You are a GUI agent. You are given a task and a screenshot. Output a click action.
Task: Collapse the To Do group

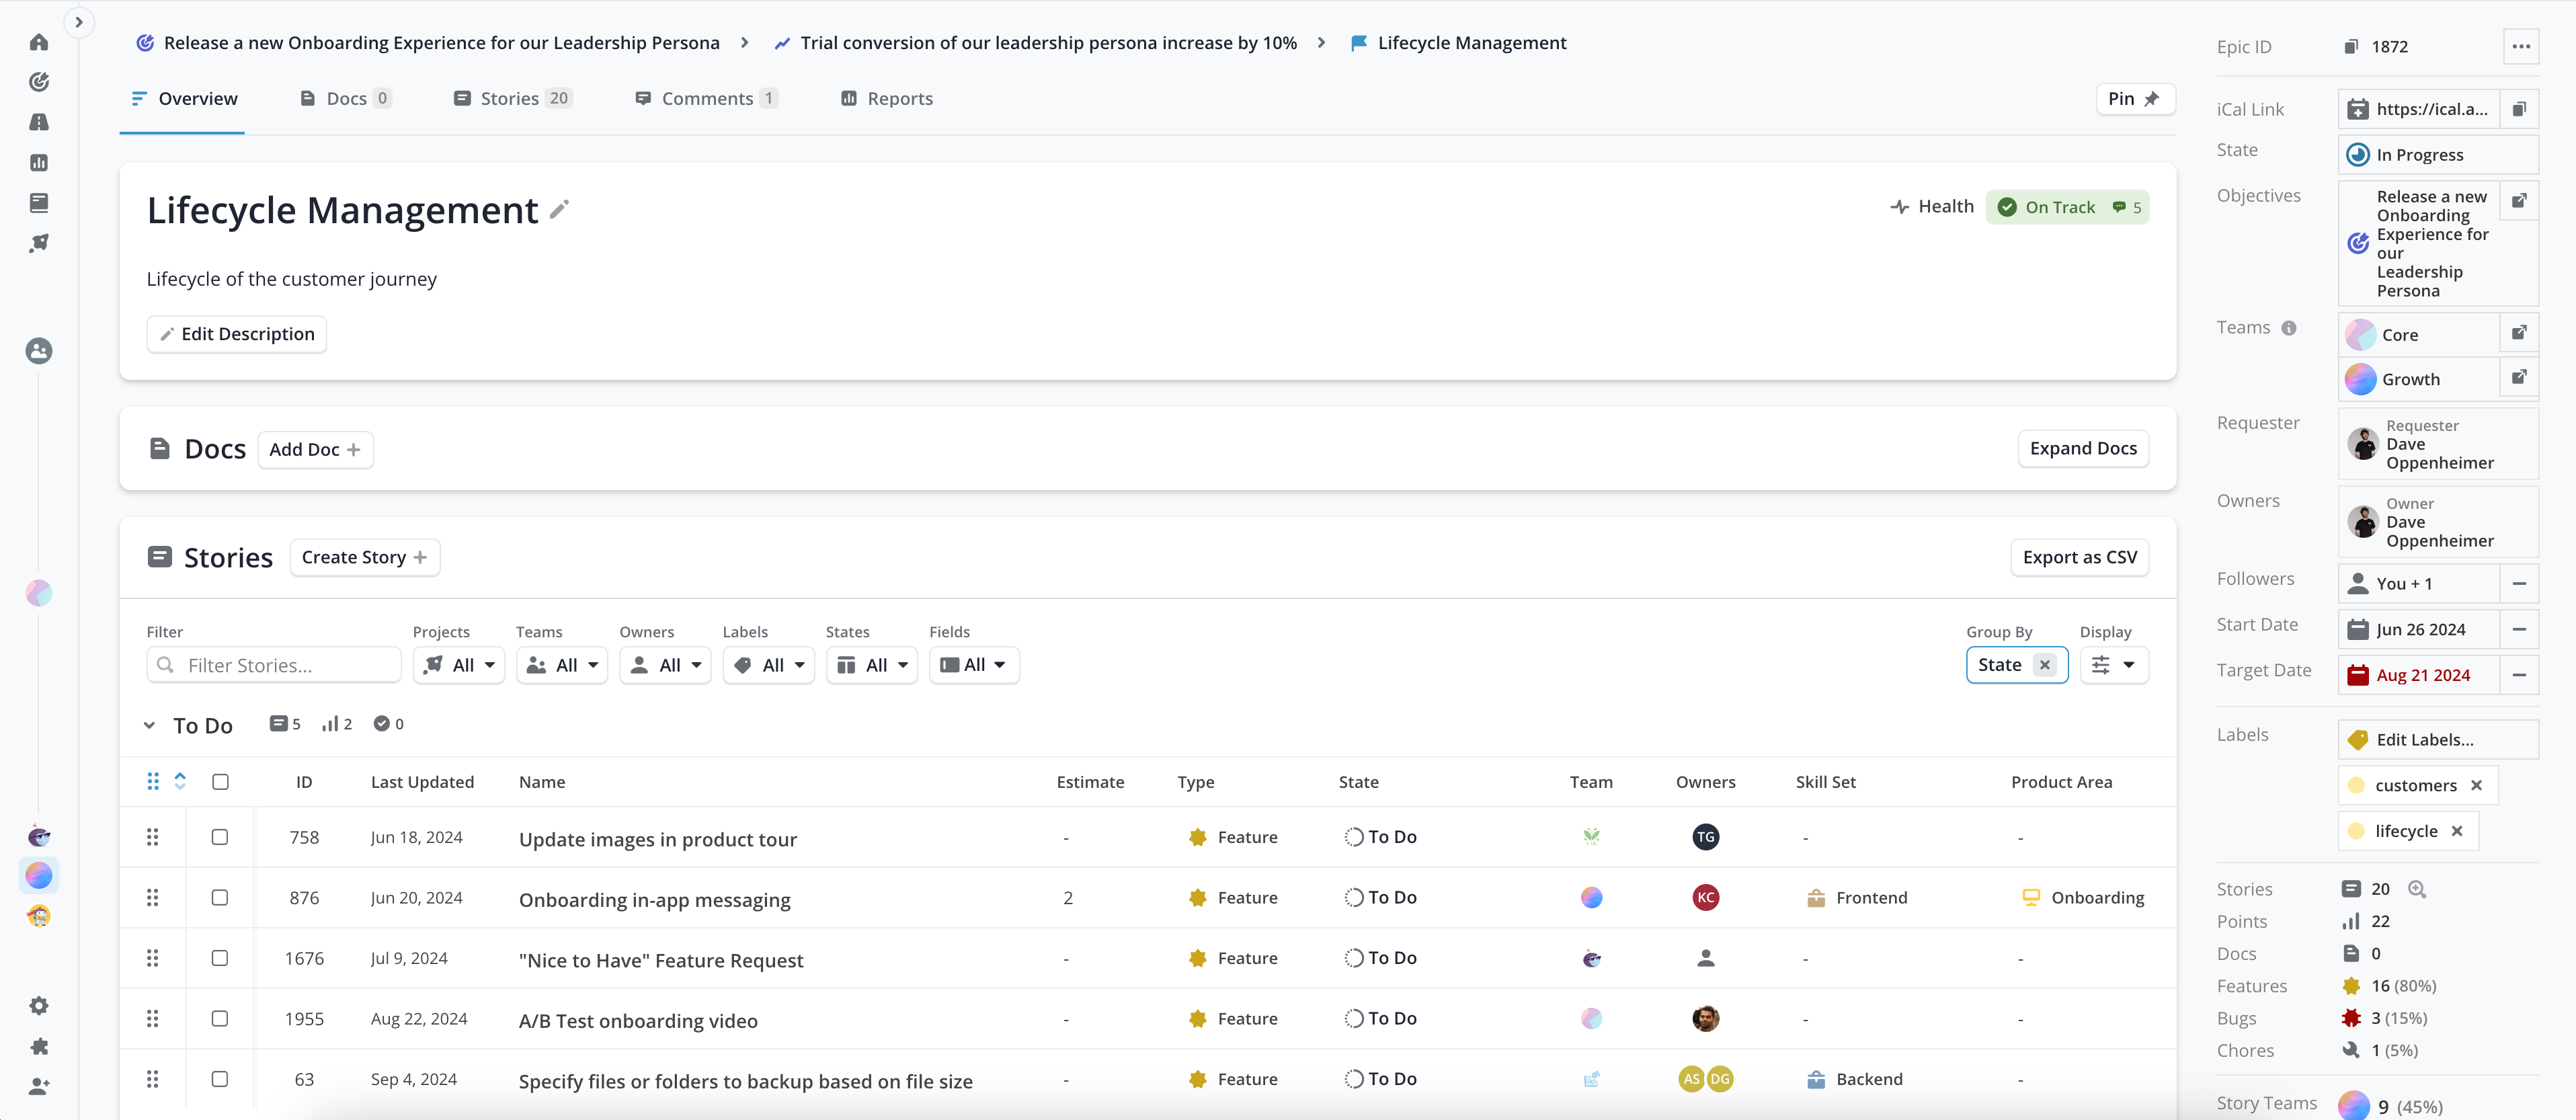[149, 725]
